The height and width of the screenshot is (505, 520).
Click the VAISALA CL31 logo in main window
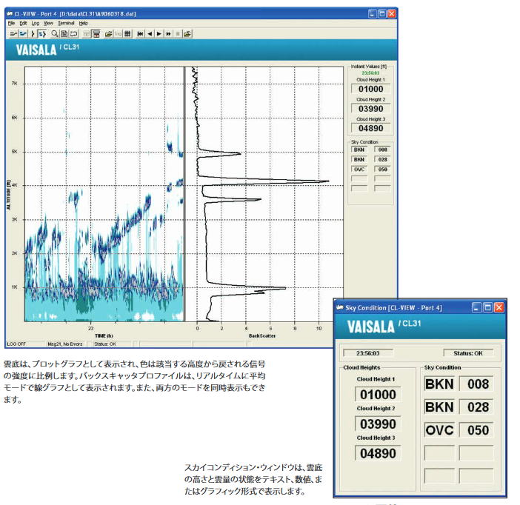point(47,50)
